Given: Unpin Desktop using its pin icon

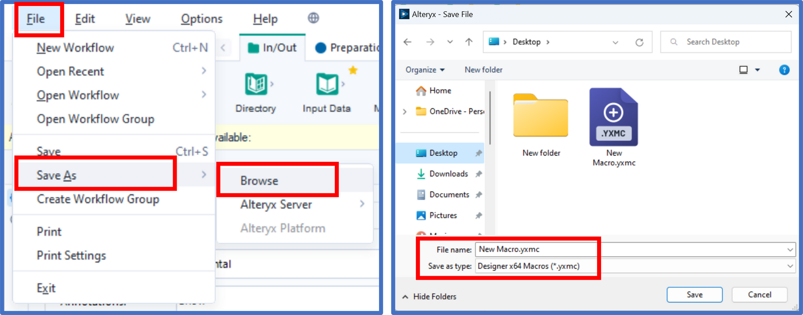Looking at the screenshot, I should pos(479,153).
